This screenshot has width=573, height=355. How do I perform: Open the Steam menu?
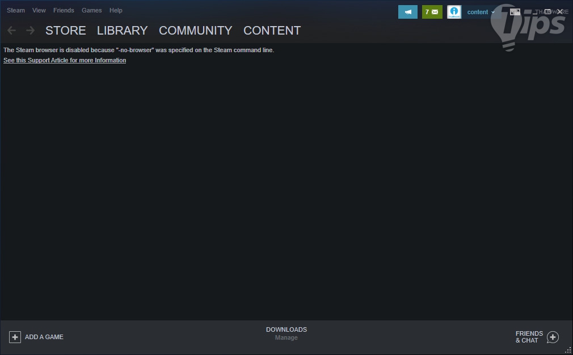pos(16,10)
